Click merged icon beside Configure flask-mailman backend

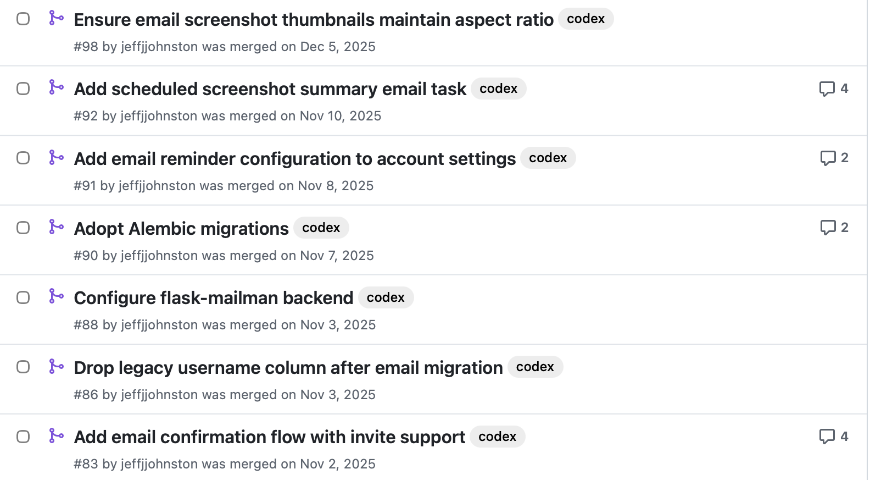[56, 296]
